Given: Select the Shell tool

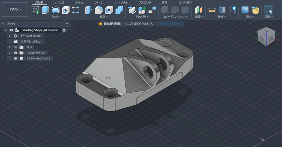Looking at the screenshot, I should (109, 10).
